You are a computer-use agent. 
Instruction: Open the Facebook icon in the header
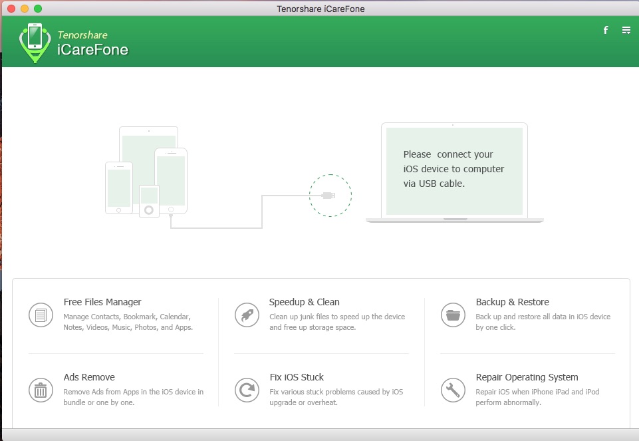606,30
